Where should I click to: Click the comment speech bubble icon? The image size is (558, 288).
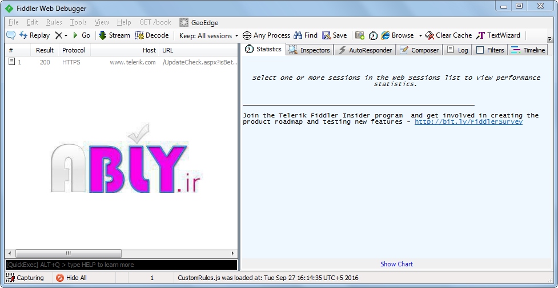(11, 35)
